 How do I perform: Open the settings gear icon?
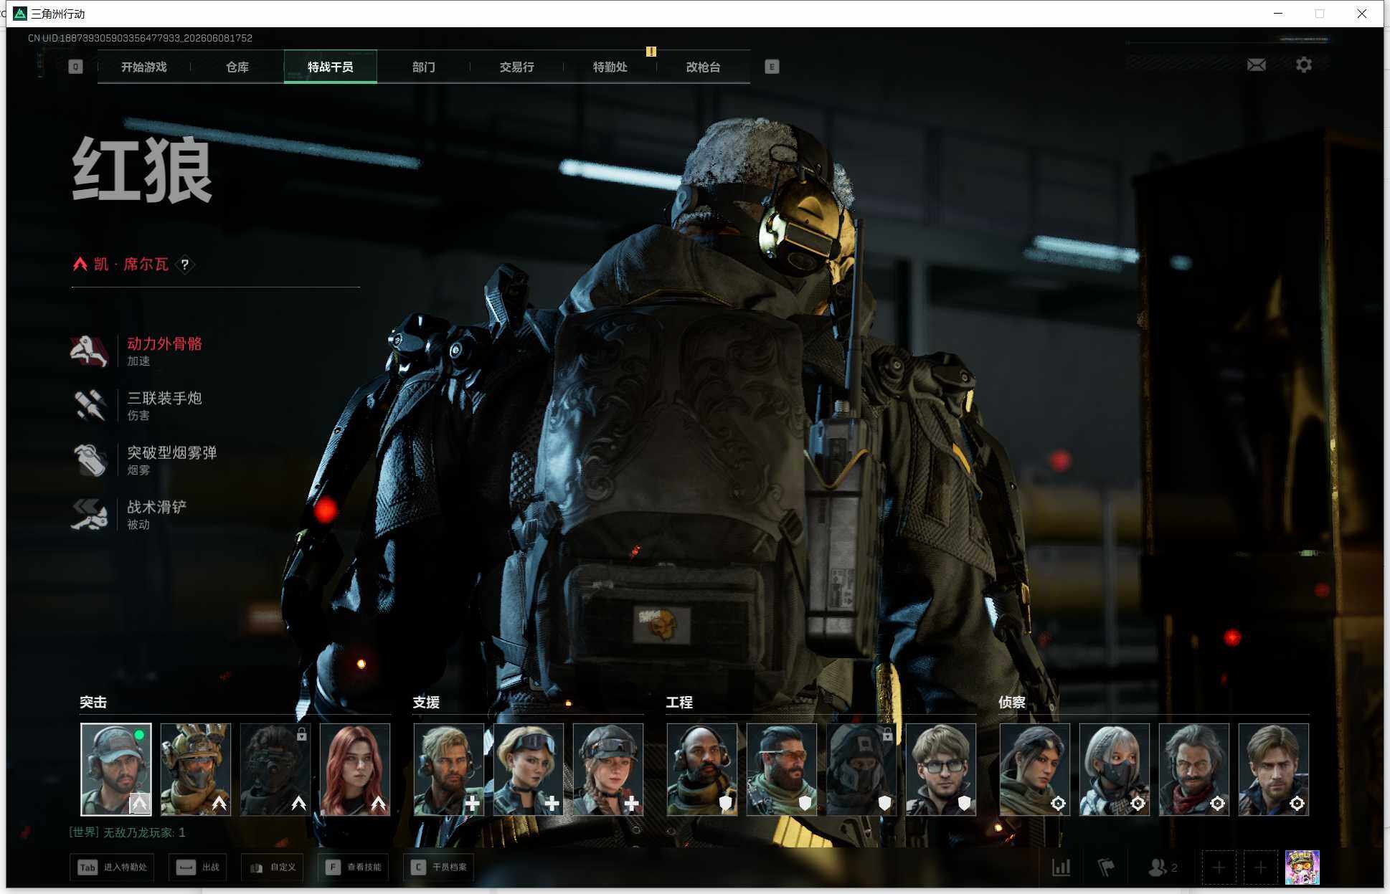click(1304, 65)
